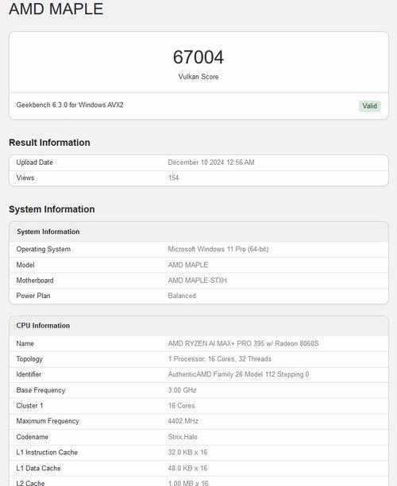Click the AMD MAPLE-STXH motherboard value
The width and height of the screenshot is (397, 486).
click(x=198, y=281)
